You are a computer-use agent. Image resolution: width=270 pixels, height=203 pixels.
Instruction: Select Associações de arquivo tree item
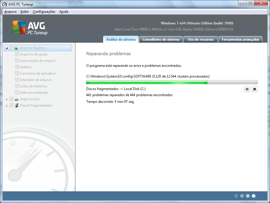[37, 61]
